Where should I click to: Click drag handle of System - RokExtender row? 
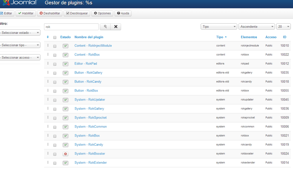(x=48, y=162)
